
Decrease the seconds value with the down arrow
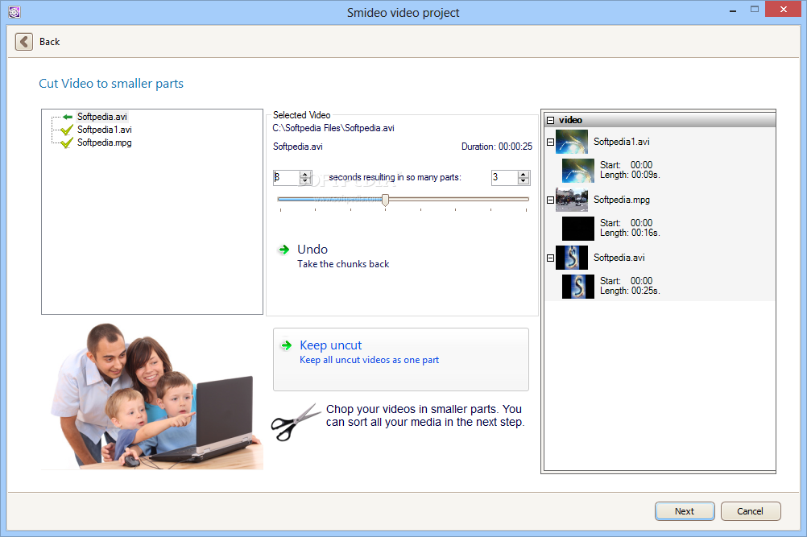305,181
